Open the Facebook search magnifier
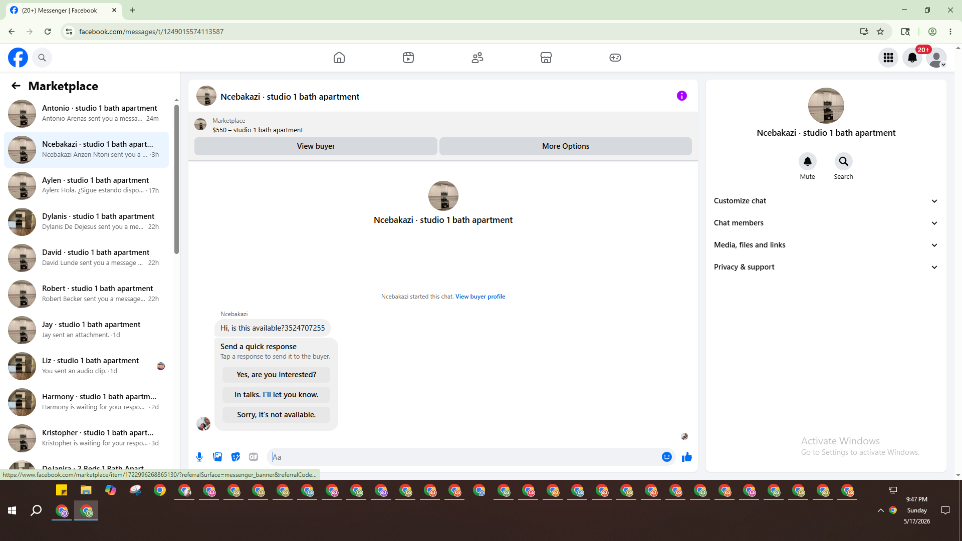962x541 pixels. [x=42, y=58]
